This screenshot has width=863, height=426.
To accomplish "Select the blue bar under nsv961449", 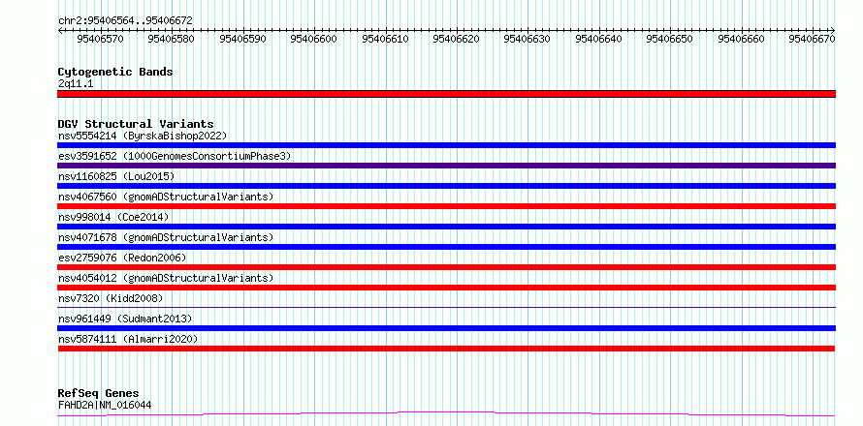I will click(446, 328).
